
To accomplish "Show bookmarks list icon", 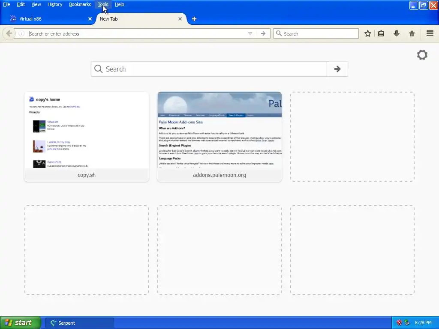I will pos(381,33).
